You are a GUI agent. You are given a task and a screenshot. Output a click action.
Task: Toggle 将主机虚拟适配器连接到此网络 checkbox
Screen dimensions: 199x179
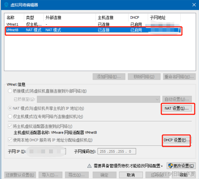[x=10, y=126]
